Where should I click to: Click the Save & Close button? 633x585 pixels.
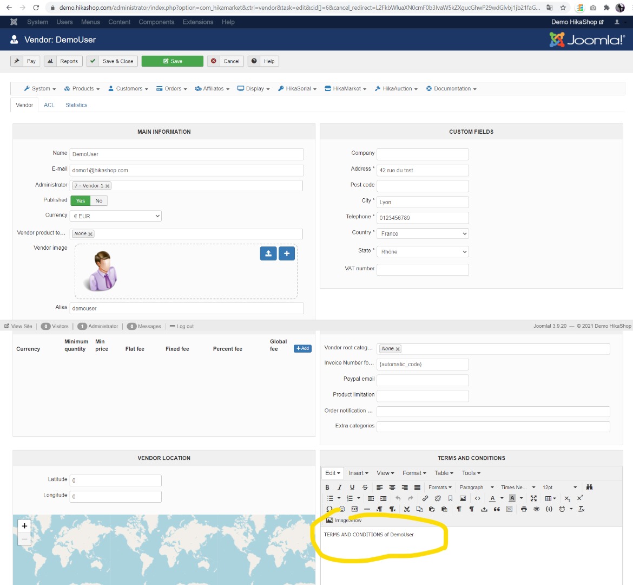113,61
